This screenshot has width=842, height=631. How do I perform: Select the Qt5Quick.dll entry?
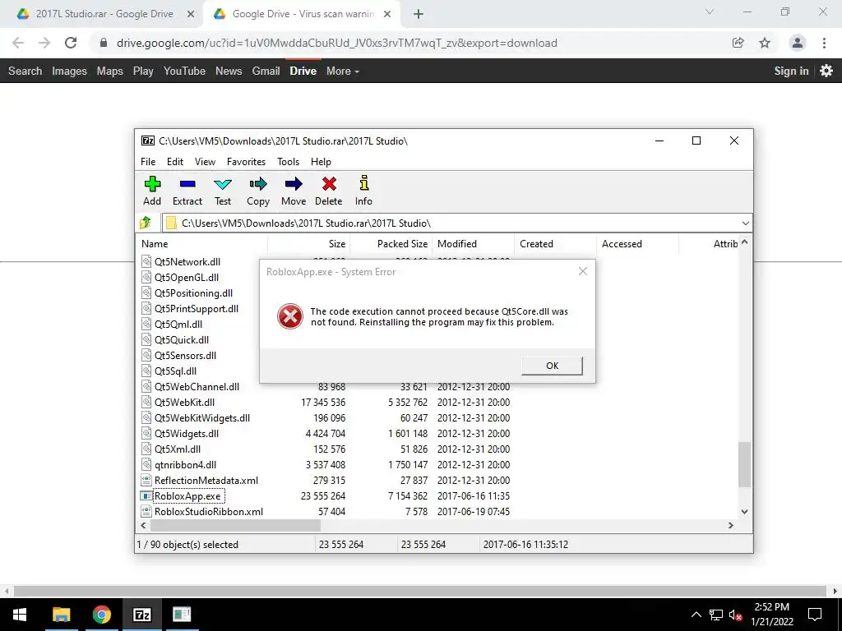coord(182,339)
